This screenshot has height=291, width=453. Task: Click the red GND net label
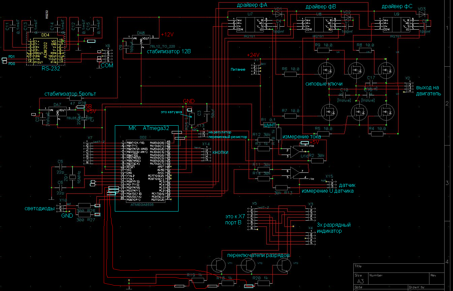189,101
